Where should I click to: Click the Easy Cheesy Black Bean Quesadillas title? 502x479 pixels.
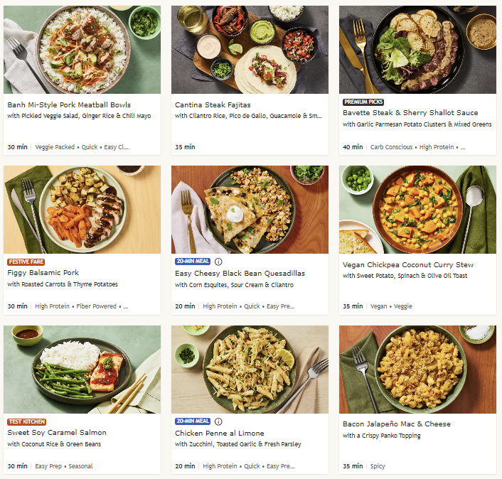click(240, 273)
